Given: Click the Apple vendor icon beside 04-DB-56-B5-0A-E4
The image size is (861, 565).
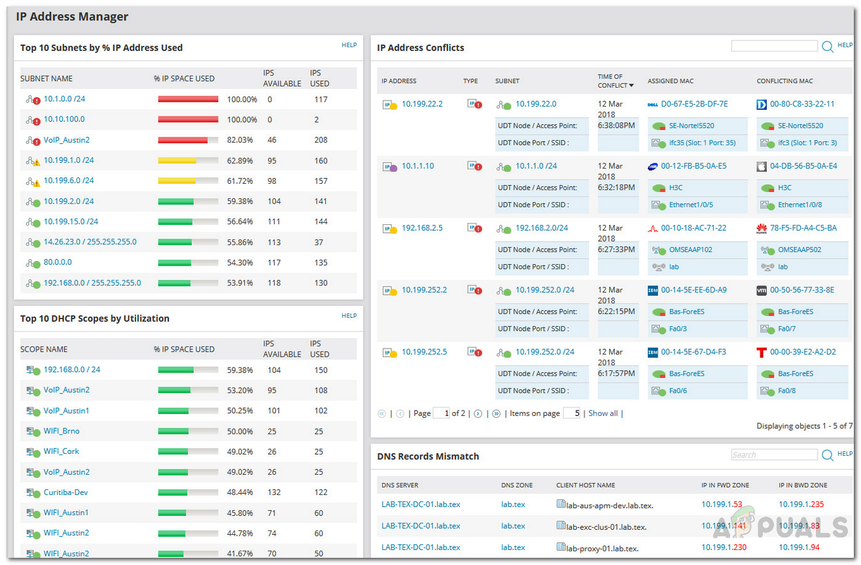Looking at the screenshot, I should (762, 166).
